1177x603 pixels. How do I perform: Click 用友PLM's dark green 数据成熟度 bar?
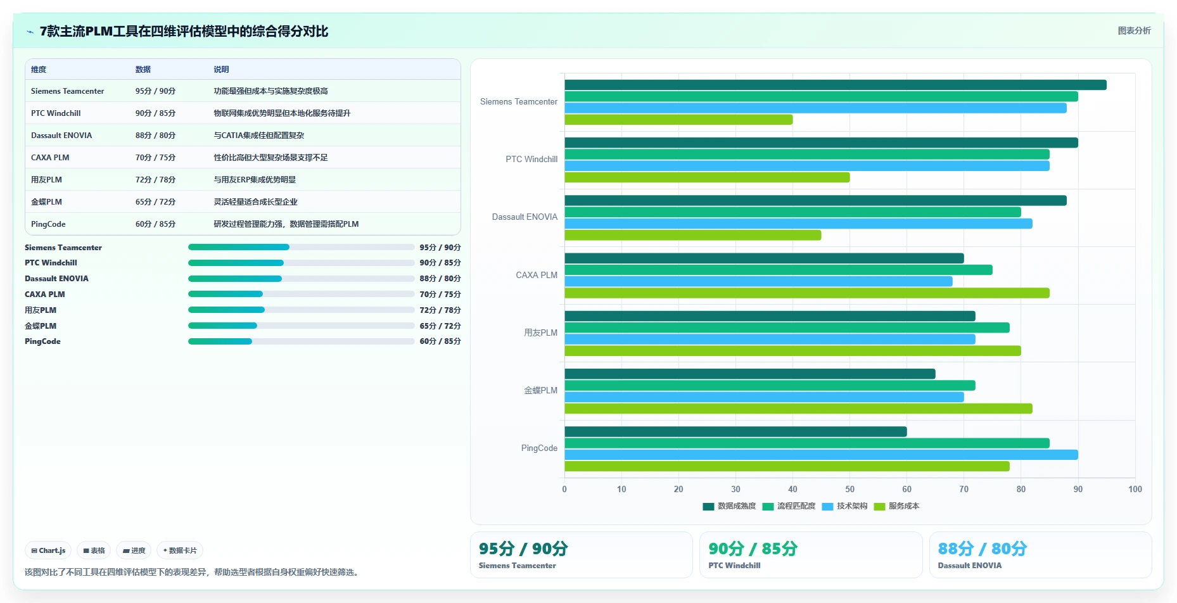tap(770, 316)
